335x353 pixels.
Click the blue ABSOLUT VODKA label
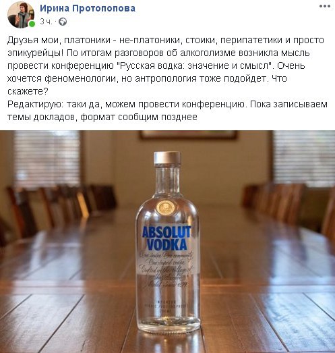pos(166,239)
